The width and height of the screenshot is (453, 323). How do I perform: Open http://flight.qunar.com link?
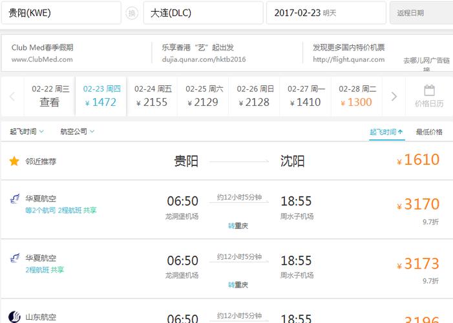pos(349,59)
